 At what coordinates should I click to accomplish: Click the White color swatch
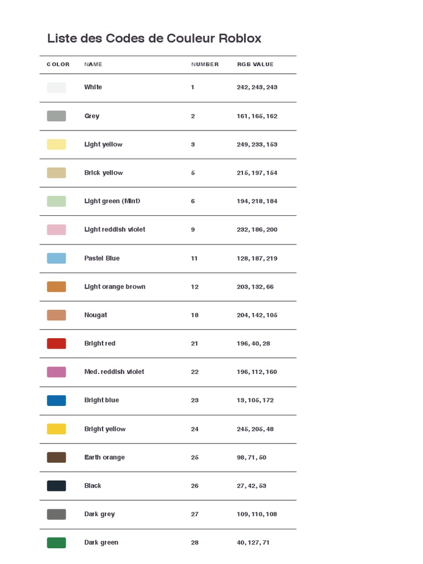pyautogui.click(x=56, y=88)
